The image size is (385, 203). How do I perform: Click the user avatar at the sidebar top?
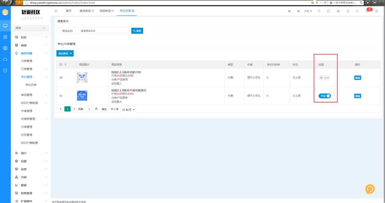tap(5, 12)
